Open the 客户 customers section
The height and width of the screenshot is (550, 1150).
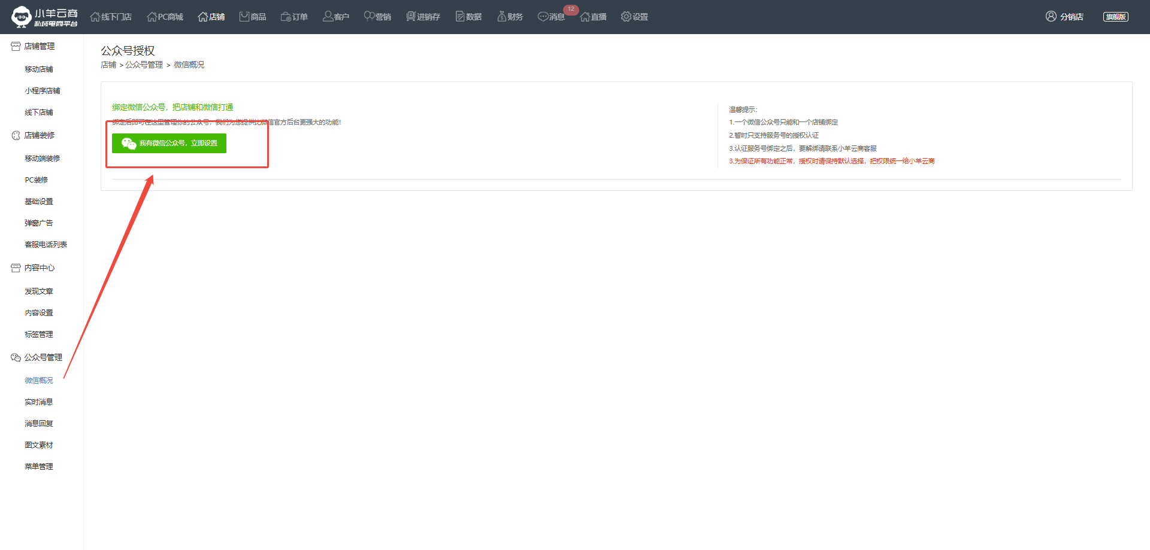point(335,17)
